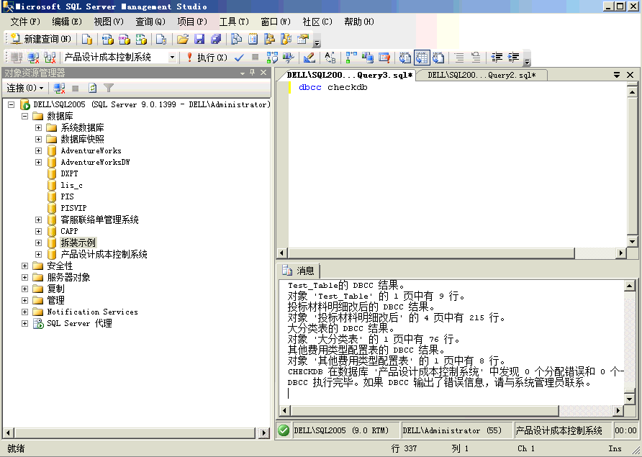
Task: Click the Save All icon
Action: pos(216,39)
